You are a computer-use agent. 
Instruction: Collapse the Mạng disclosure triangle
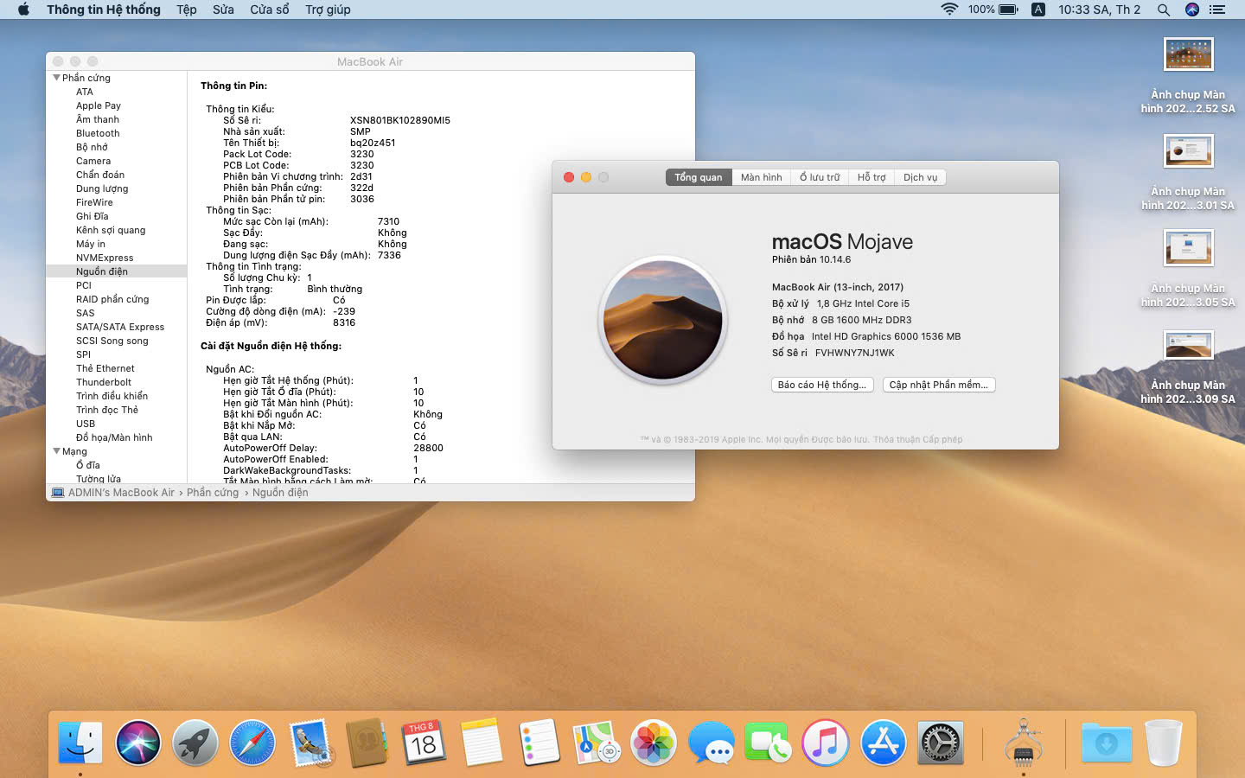(57, 451)
